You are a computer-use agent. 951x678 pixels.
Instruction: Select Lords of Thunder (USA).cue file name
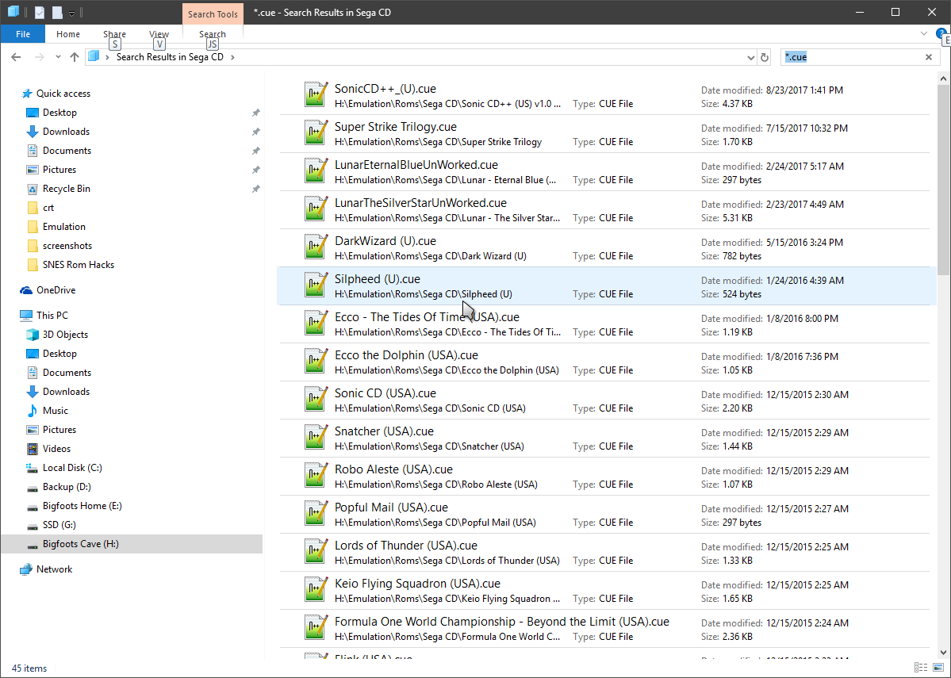(x=406, y=546)
